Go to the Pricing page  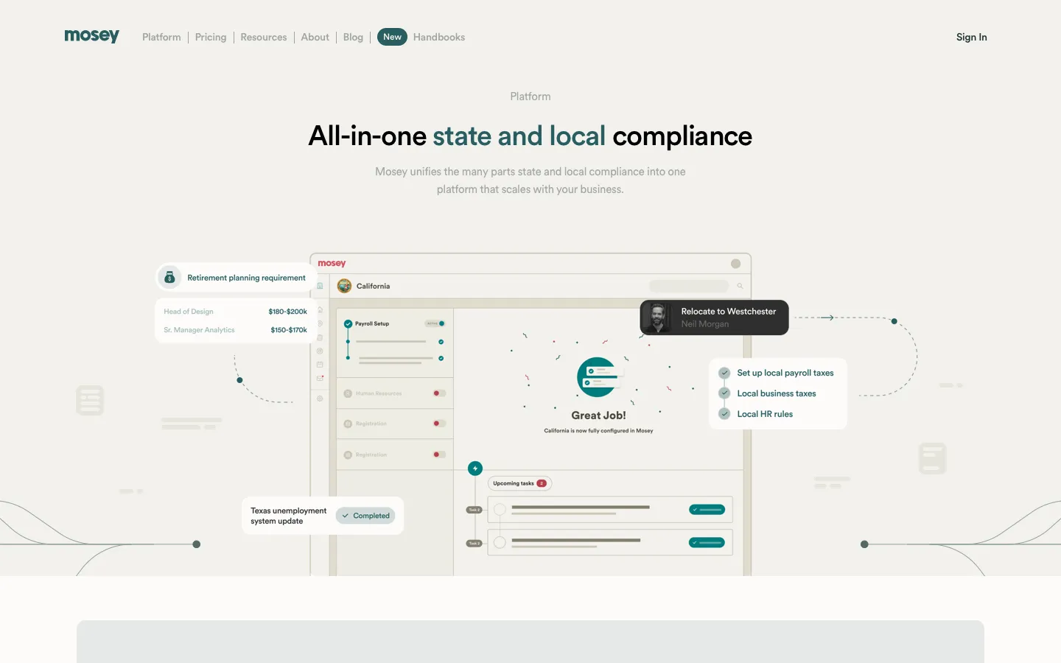coord(211,37)
